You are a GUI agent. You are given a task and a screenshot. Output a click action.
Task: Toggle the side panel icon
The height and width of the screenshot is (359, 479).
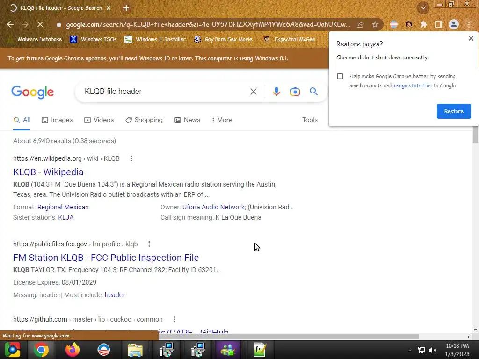439,24
